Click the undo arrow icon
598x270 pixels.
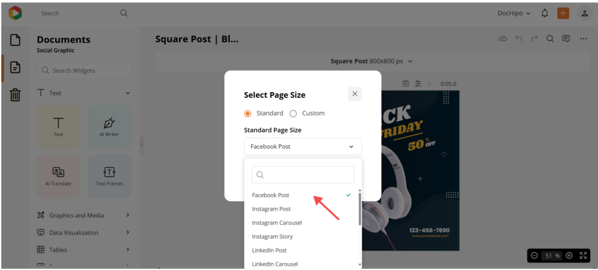519,38
